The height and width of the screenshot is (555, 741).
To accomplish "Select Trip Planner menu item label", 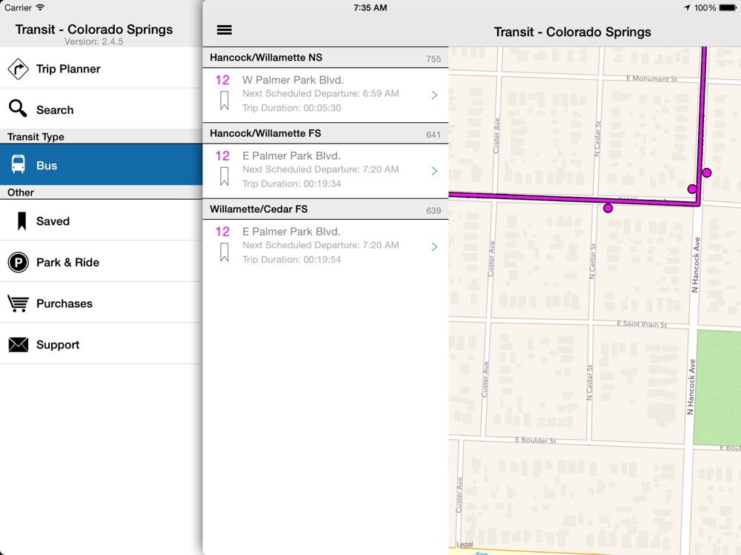I will coord(68,69).
